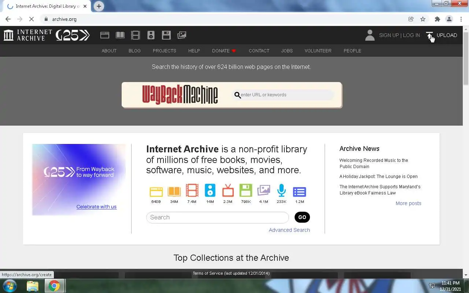Open the orange Texts icon labeled 34M
The width and height of the screenshot is (469, 293).
click(x=174, y=192)
